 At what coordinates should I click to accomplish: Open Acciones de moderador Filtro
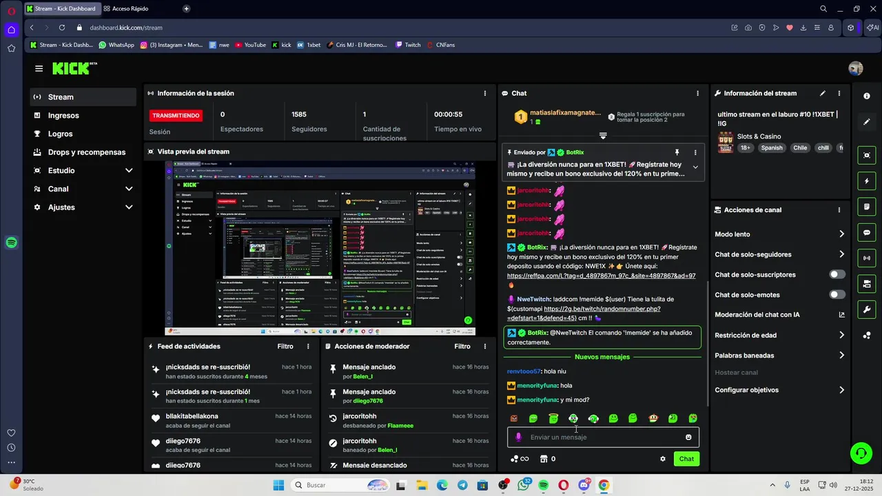click(x=462, y=347)
